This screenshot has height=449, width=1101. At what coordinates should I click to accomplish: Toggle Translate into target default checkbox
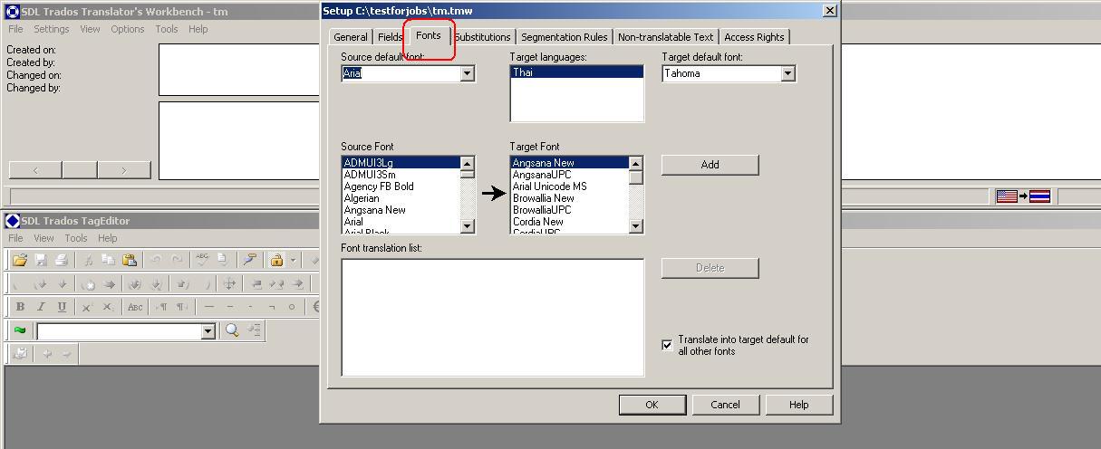(x=667, y=345)
